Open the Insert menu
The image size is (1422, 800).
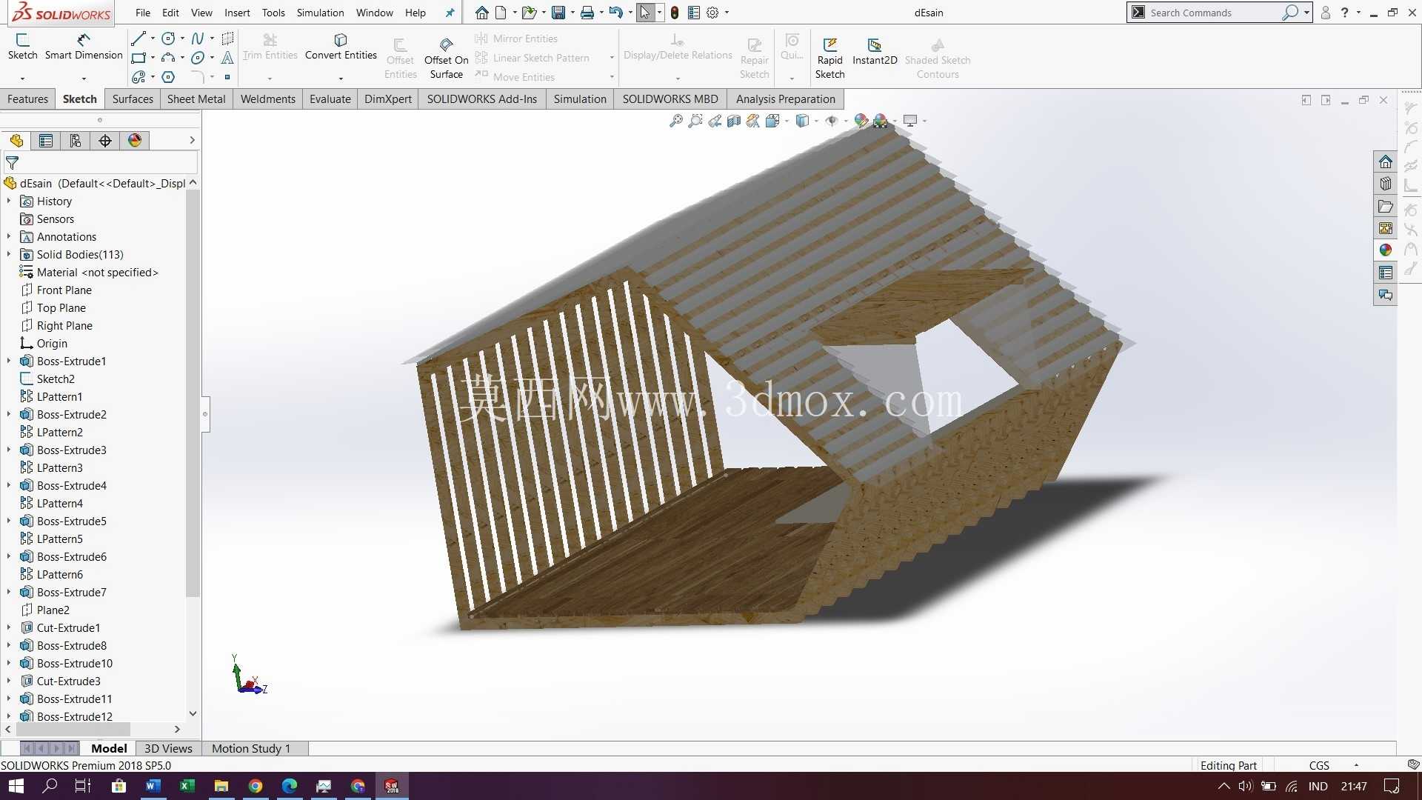click(237, 13)
